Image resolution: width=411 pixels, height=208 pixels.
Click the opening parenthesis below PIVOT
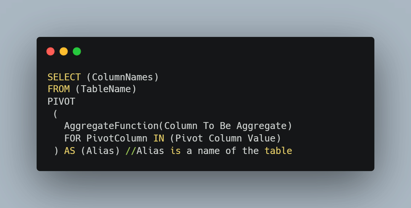point(56,114)
